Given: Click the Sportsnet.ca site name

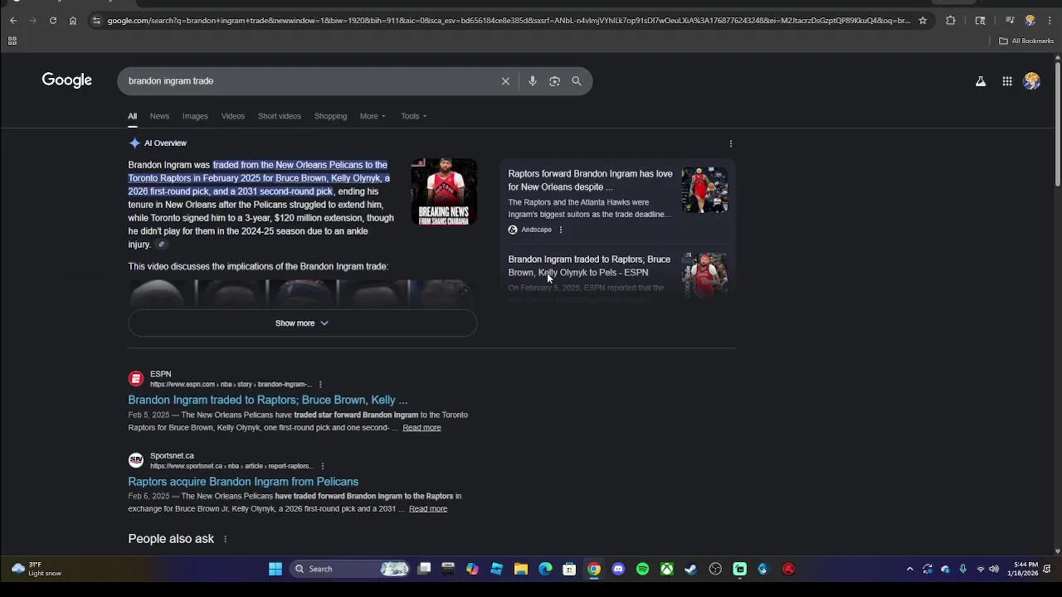Looking at the screenshot, I should pyautogui.click(x=172, y=456).
